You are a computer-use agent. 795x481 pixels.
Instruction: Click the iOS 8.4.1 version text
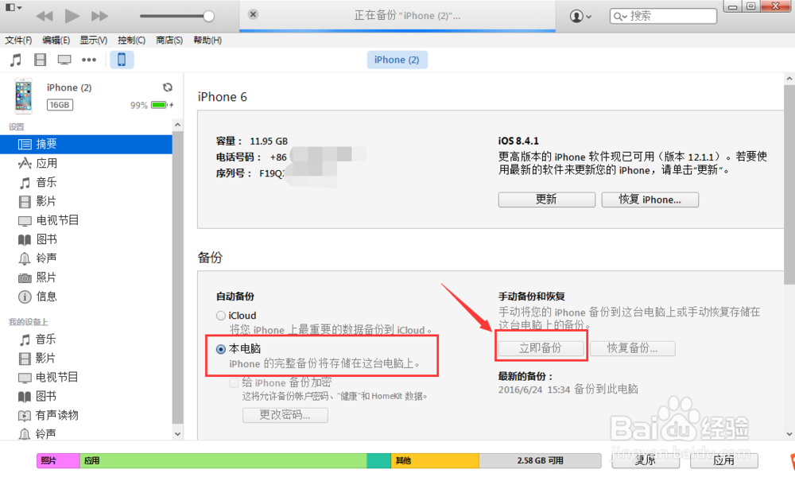click(x=518, y=141)
